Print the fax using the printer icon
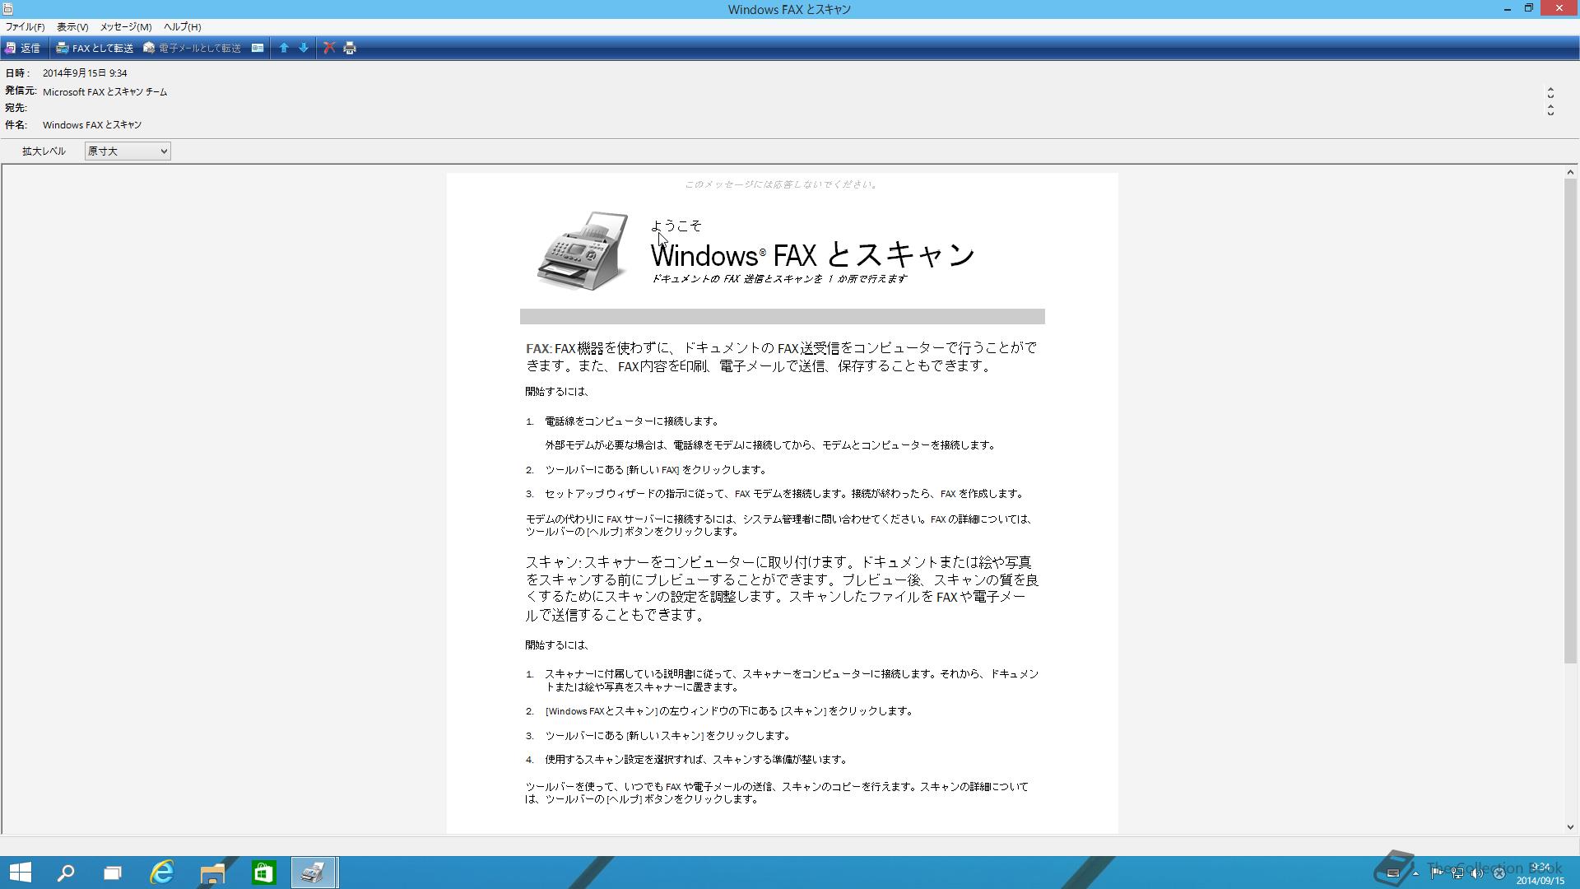Screen dimensions: 1580x889 350,48
